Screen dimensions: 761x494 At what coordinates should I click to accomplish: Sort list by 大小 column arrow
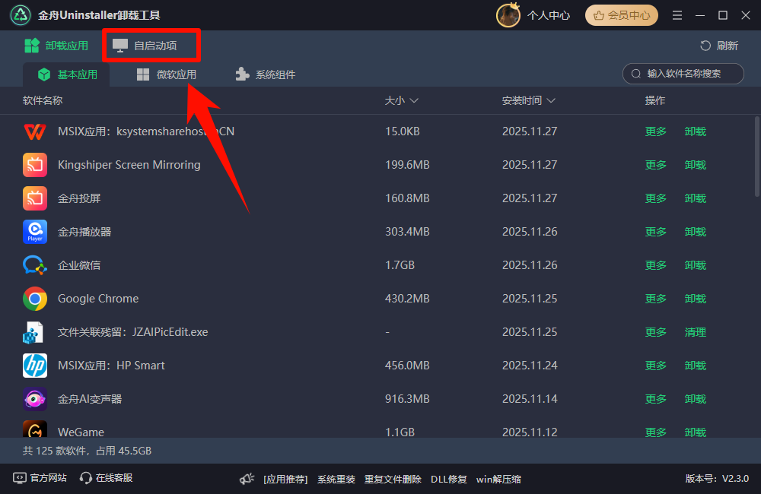pos(414,101)
